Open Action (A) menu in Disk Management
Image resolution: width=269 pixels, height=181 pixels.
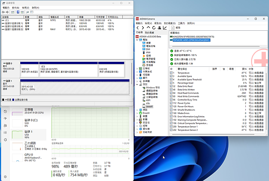(16, 8)
